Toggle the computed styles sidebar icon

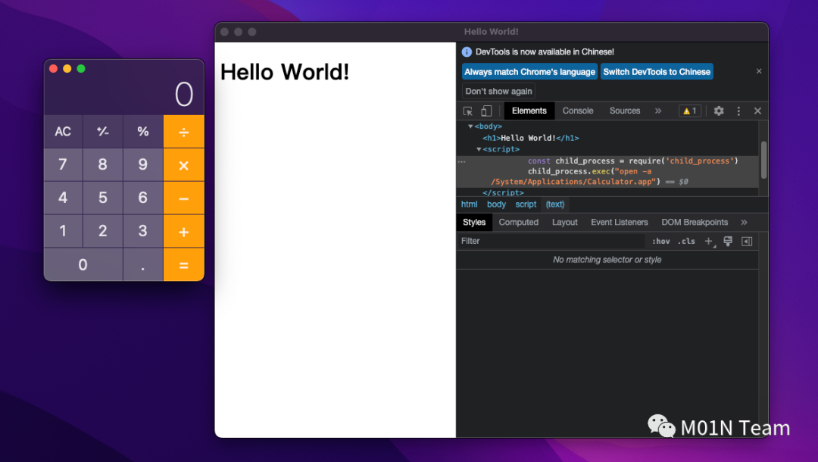[747, 241]
